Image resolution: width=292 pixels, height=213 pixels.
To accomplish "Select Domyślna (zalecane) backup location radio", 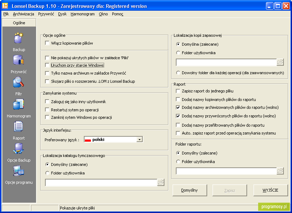I will [x=178, y=44].
